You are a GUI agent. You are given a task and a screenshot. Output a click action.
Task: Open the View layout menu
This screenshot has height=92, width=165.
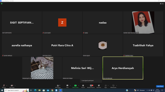[x=162, y=4]
